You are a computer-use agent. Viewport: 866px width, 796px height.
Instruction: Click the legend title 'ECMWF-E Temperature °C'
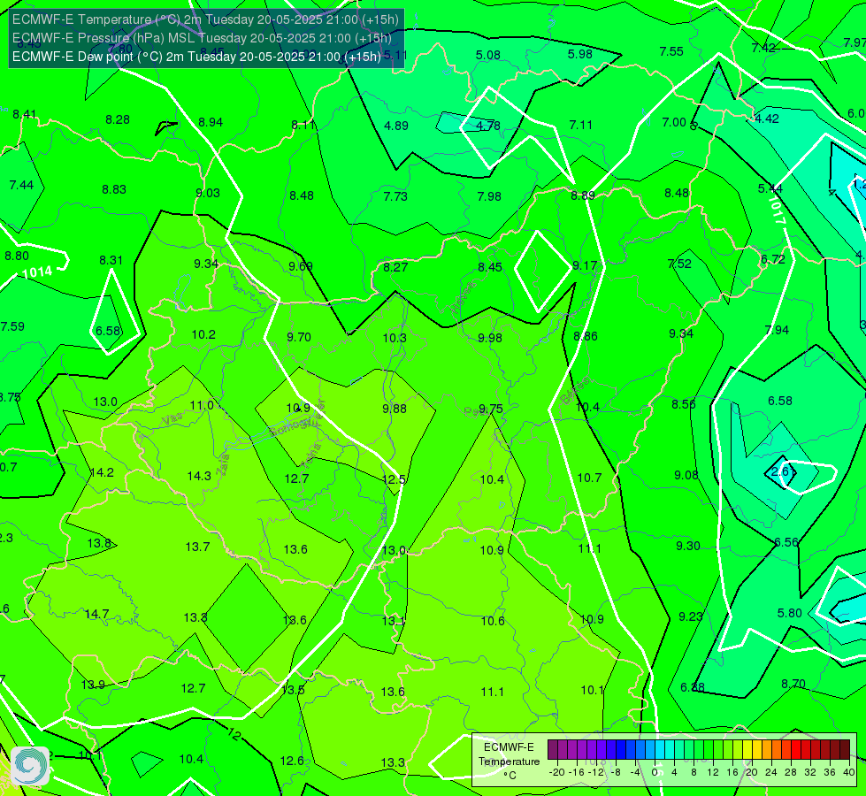[509, 762]
